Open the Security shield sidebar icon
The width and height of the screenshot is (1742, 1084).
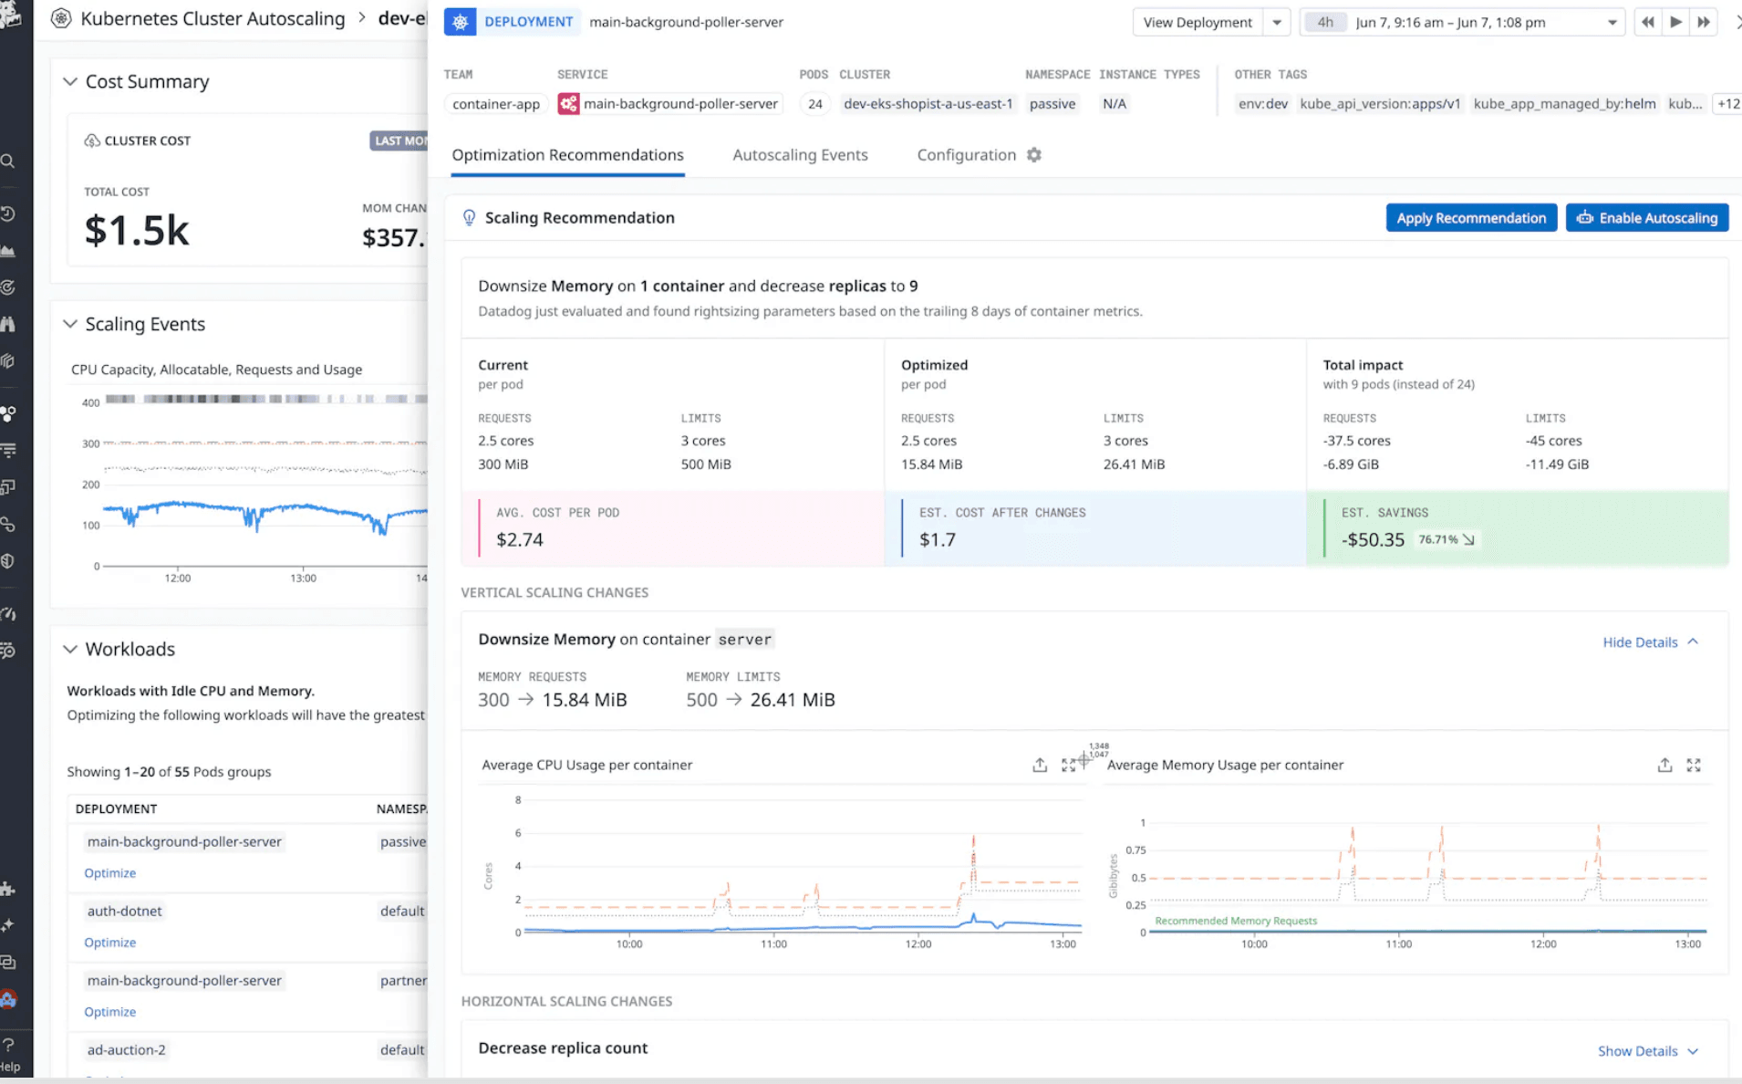tap(8, 561)
